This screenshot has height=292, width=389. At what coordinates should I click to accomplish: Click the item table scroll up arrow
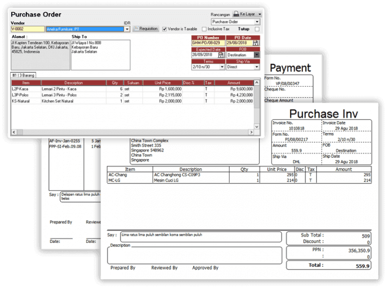point(257,83)
